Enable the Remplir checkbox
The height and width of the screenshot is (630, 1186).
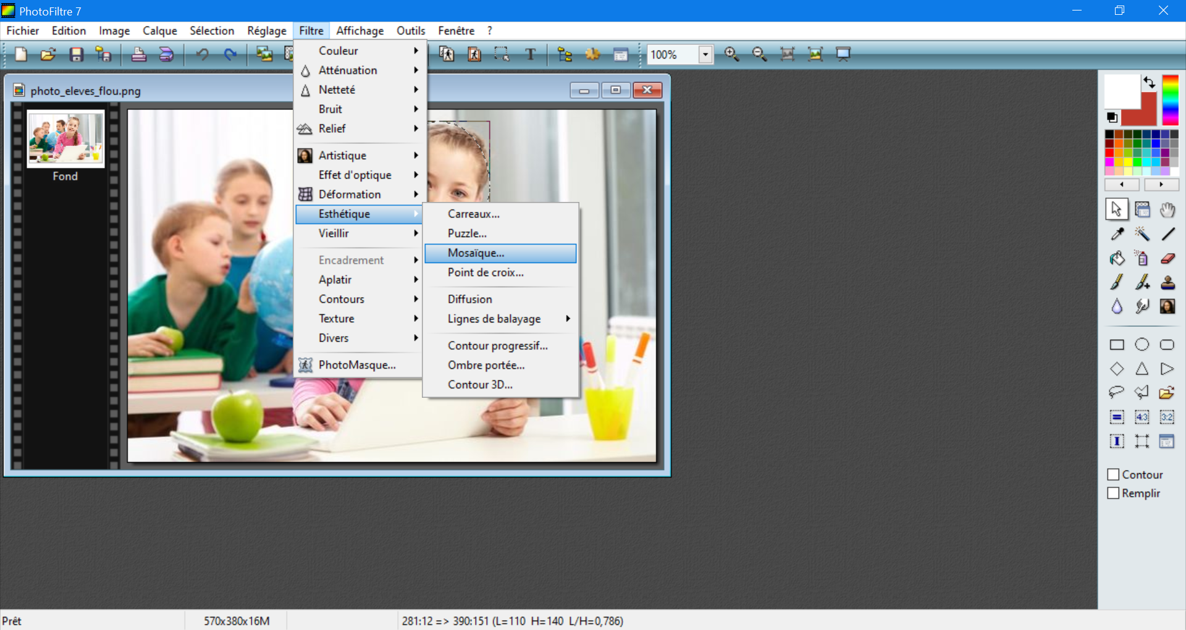(x=1113, y=493)
